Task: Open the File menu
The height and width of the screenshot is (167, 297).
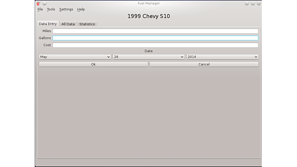Action: [x=40, y=9]
